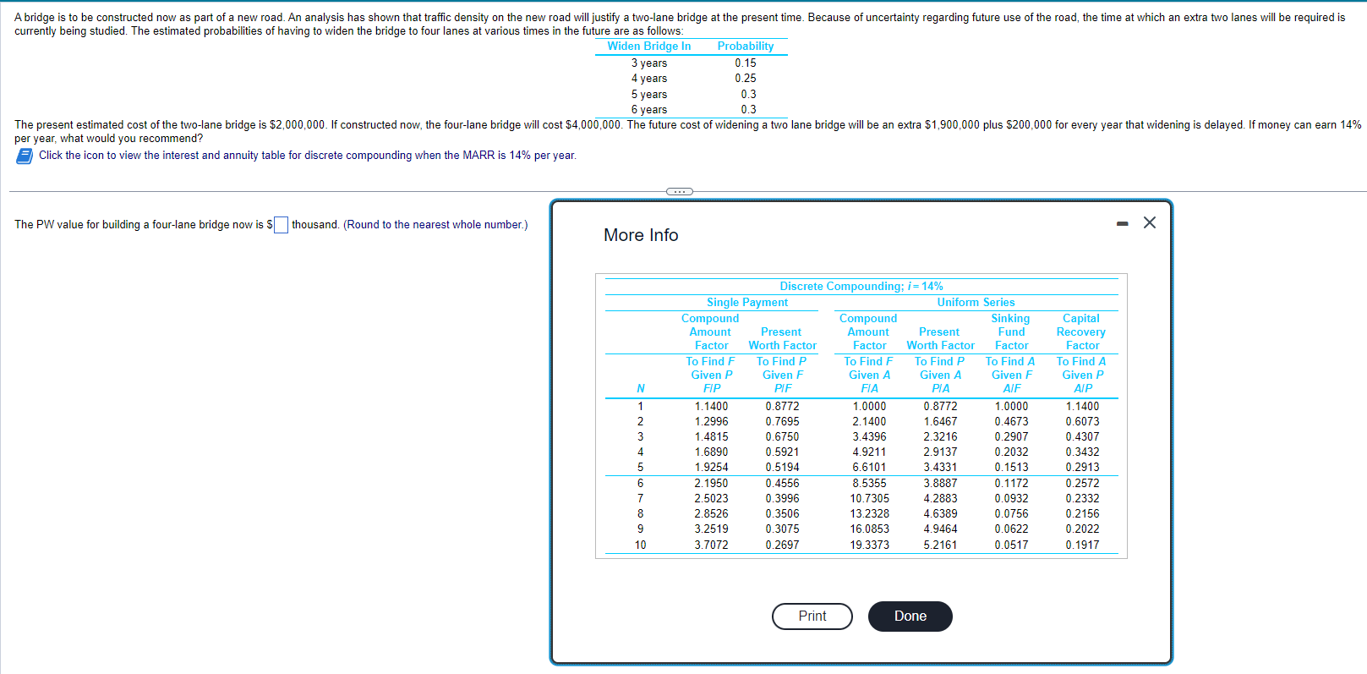The height and width of the screenshot is (674, 1367).
Task: Click the 'Discrete Compounding; i=14%' table title
Action: [861, 287]
